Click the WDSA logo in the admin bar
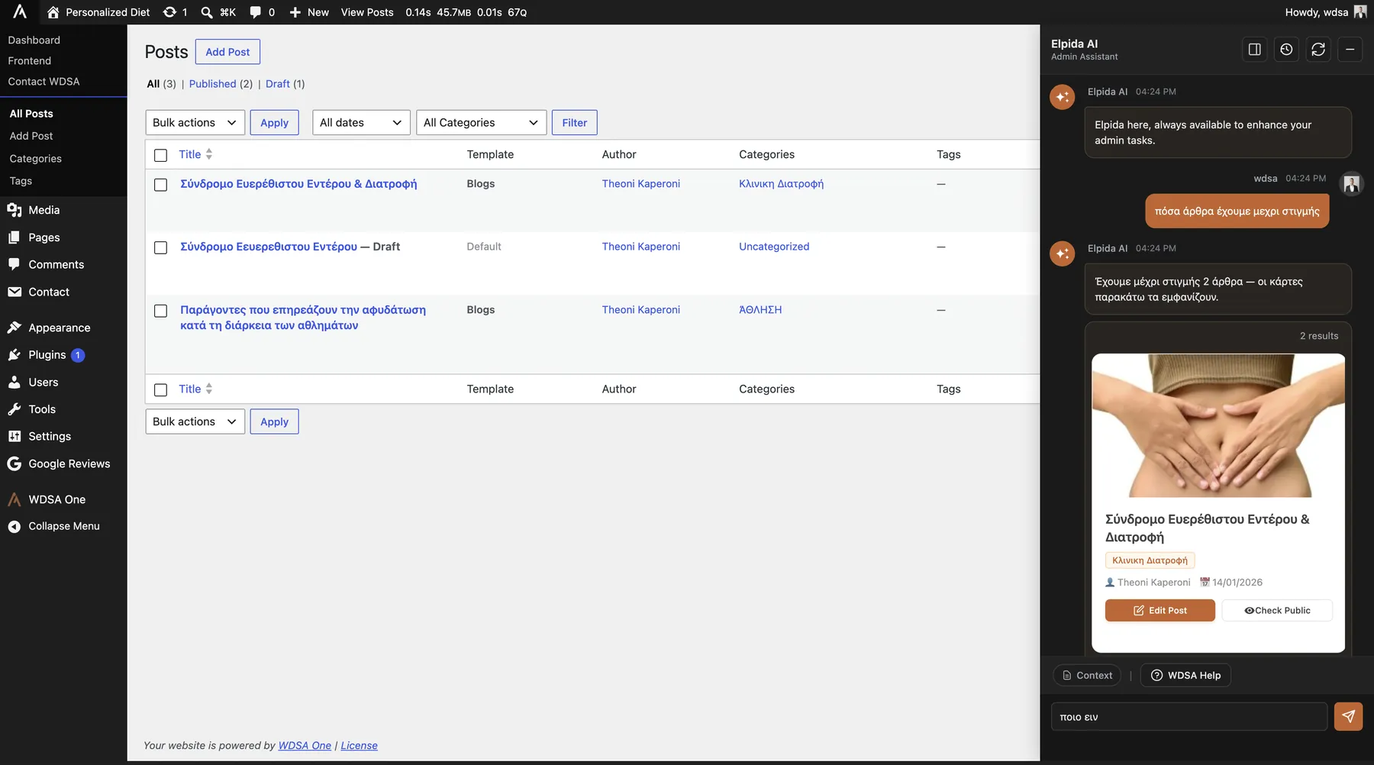 pos(20,11)
